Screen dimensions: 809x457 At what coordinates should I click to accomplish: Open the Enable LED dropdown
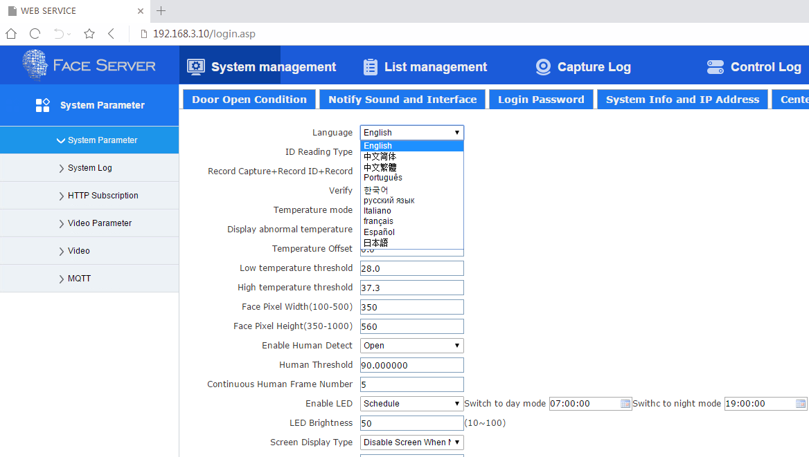click(x=411, y=404)
